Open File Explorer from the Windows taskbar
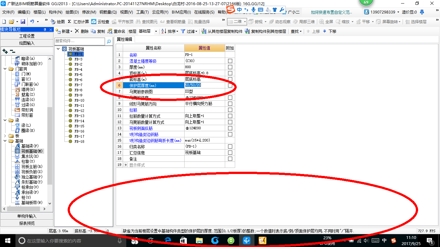The width and height of the screenshot is (440, 247). [x=199, y=241]
